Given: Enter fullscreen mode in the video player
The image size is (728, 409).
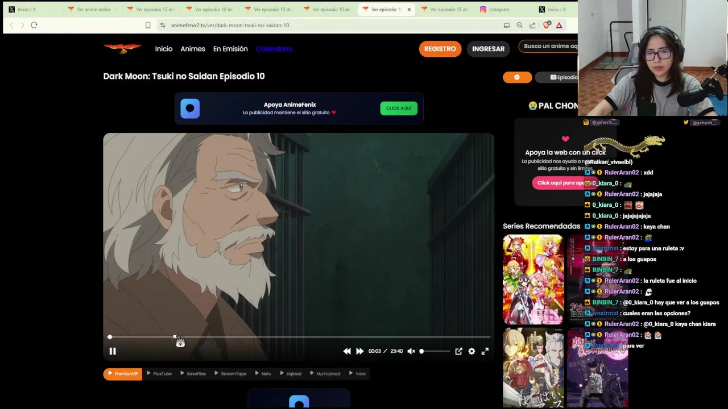Looking at the screenshot, I should 485,351.
